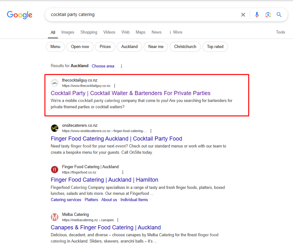Apply the Top rated filter chip
293x251 pixels.
click(215, 47)
